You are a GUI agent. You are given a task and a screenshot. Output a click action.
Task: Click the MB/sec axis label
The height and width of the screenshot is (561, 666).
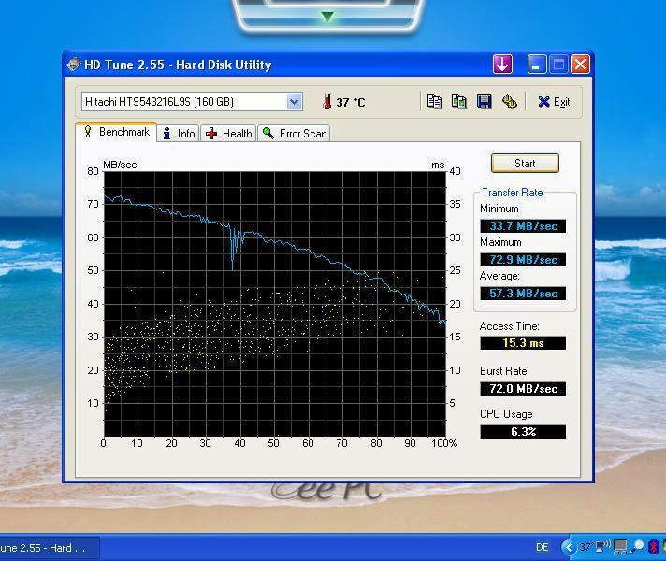[120, 165]
